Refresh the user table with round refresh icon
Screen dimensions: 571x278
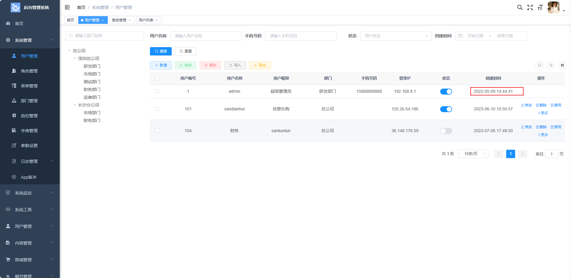(551, 65)
